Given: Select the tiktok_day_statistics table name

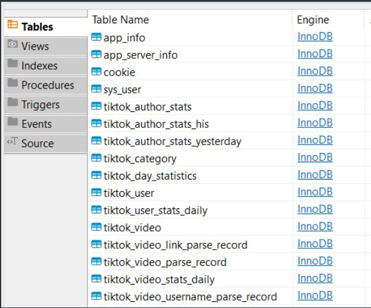Looking at the screenshot, I should click(150, 176).
